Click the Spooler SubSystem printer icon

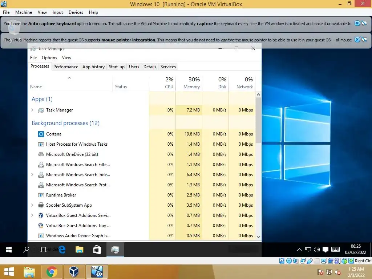[41, 205]
